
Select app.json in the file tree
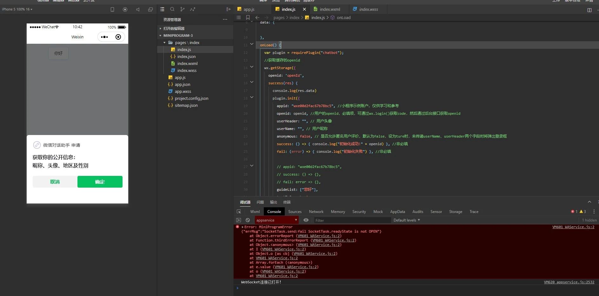click(x=182, y=84)
